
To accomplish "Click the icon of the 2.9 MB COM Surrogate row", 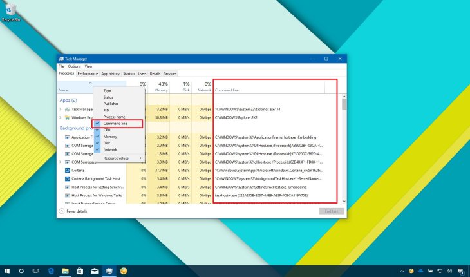I will click(x=68, y=146).
